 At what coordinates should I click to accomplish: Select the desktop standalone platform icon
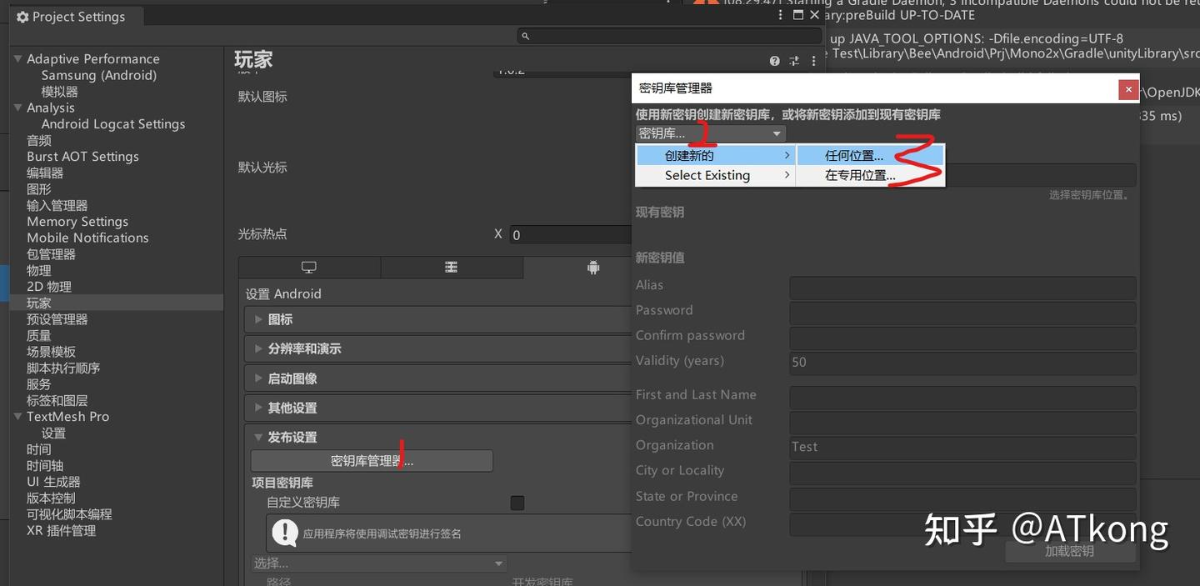(x=309, y=268)
